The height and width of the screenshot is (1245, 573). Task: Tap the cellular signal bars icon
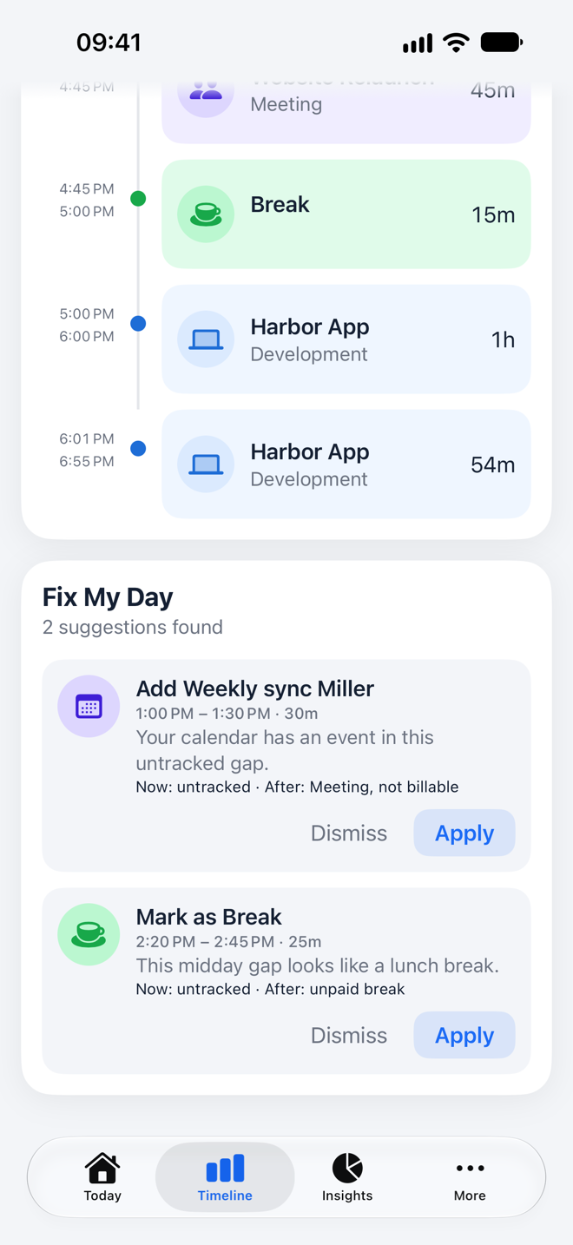pos(418,43)
